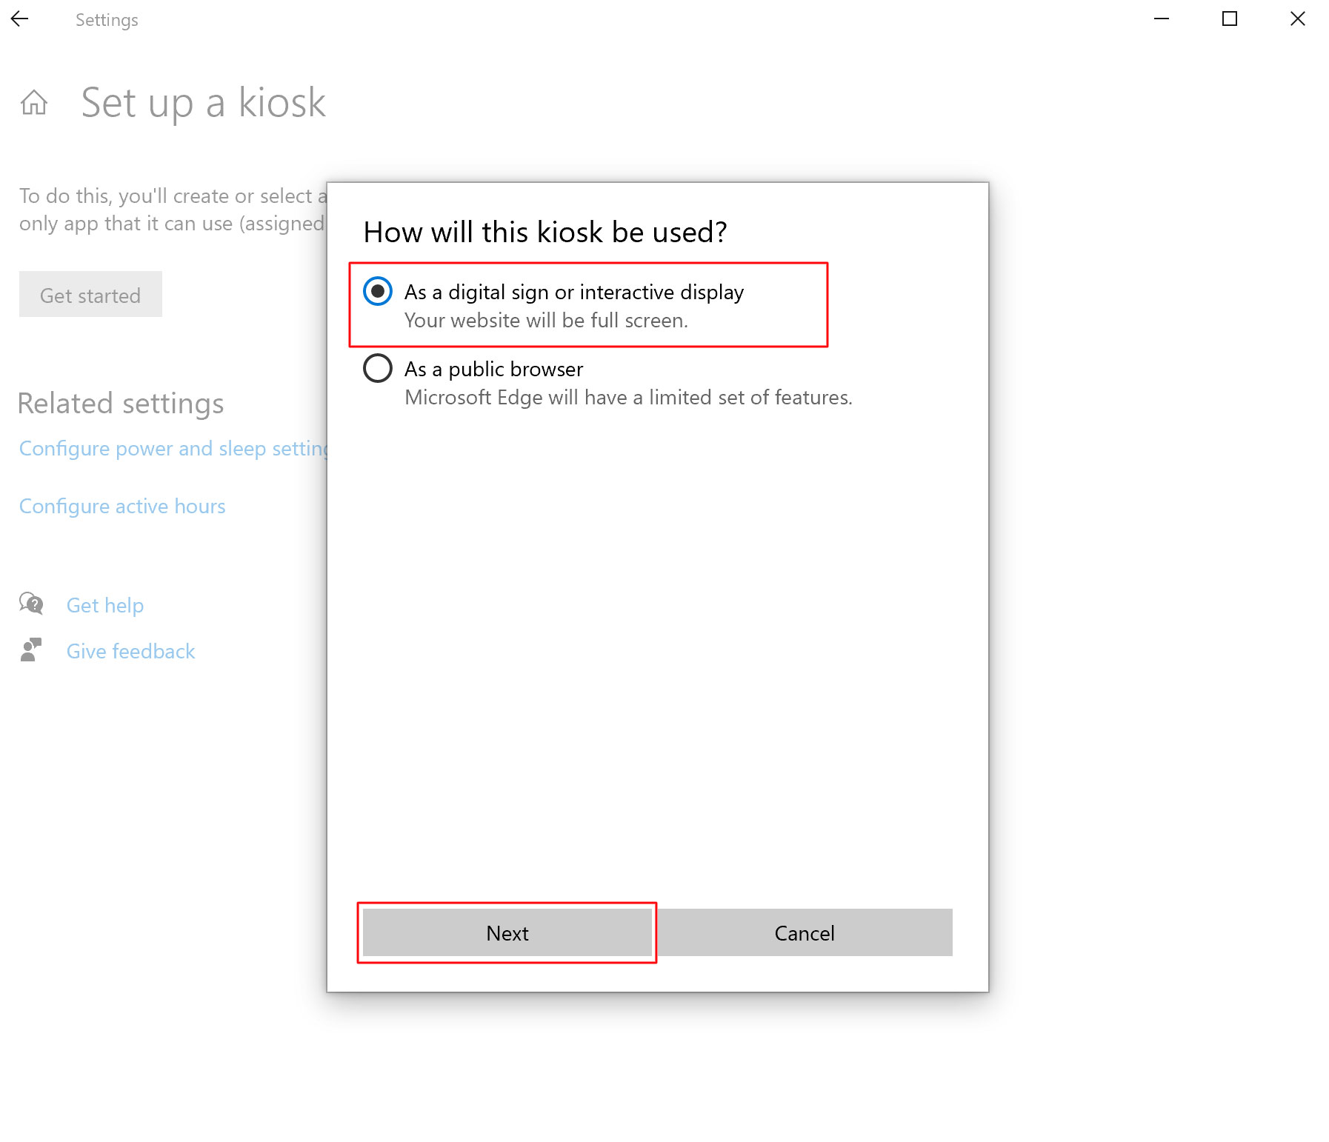This screenshot has width=1329, height=1142.
Task: Minimize the Settings window
Action: click(x=1162, y=19)
